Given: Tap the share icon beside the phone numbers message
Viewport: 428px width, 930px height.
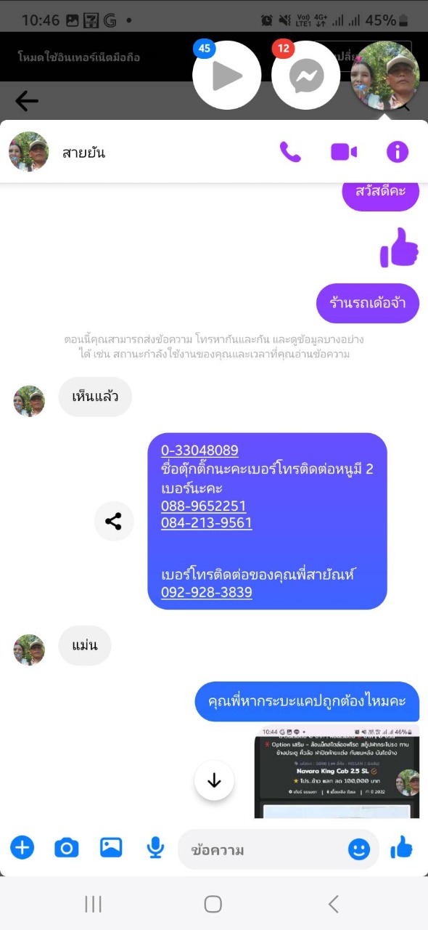Looking at the screenshot, I should pos(114,521).
